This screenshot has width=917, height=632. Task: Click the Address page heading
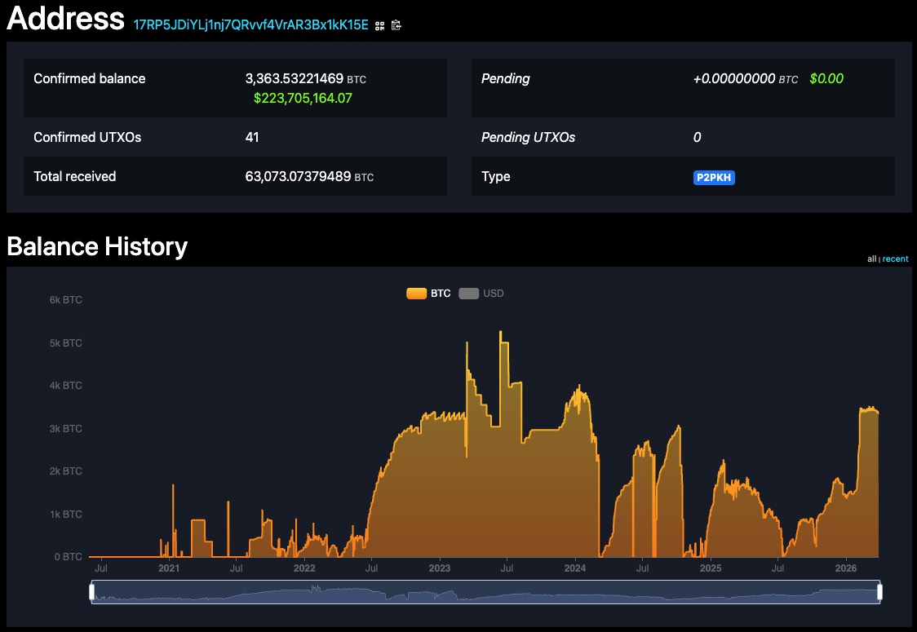[65, 18]
